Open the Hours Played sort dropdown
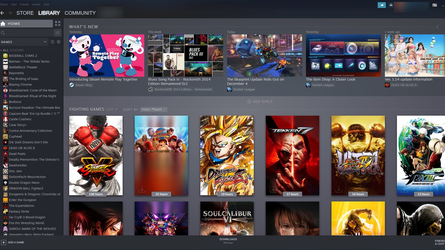Screen dimensions: 445x250 tap(154, 109)
